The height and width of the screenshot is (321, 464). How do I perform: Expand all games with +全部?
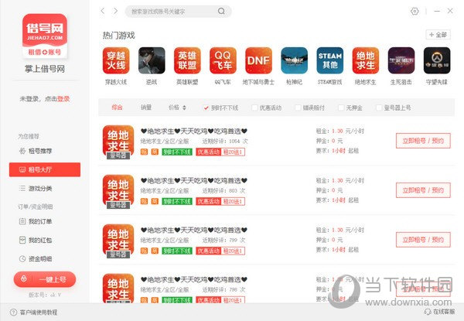438,35
